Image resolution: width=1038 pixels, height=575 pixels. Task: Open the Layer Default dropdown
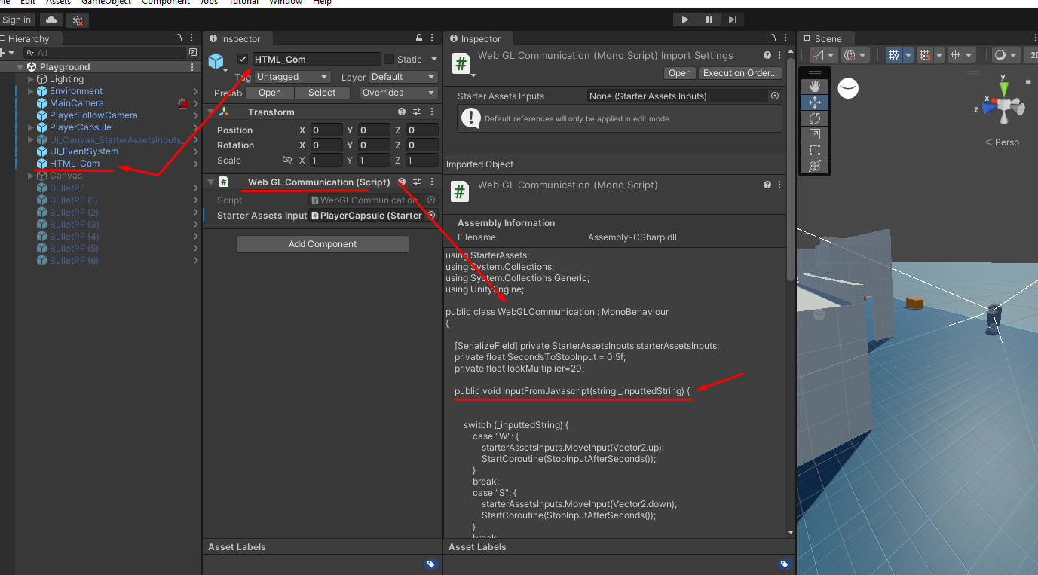tap(403, 77)
